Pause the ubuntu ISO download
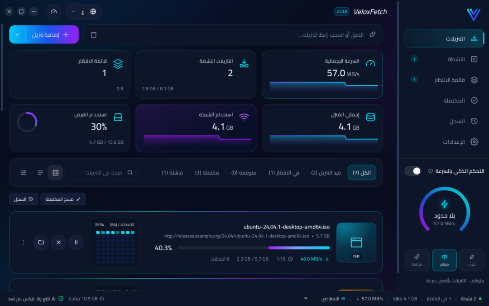Viewport: 489px width, 306px height. pyautogui.click(x=76, y=242)
